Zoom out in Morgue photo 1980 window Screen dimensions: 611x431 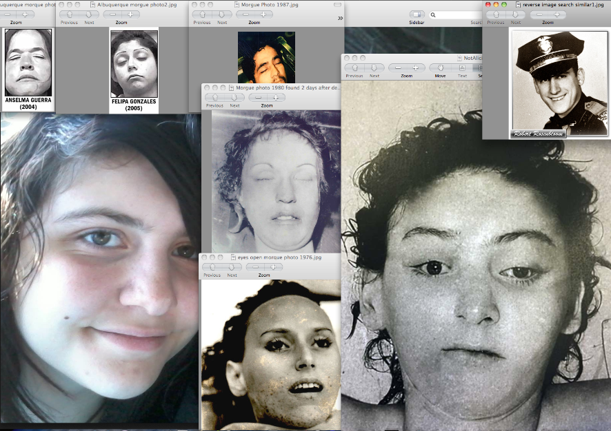258,97
